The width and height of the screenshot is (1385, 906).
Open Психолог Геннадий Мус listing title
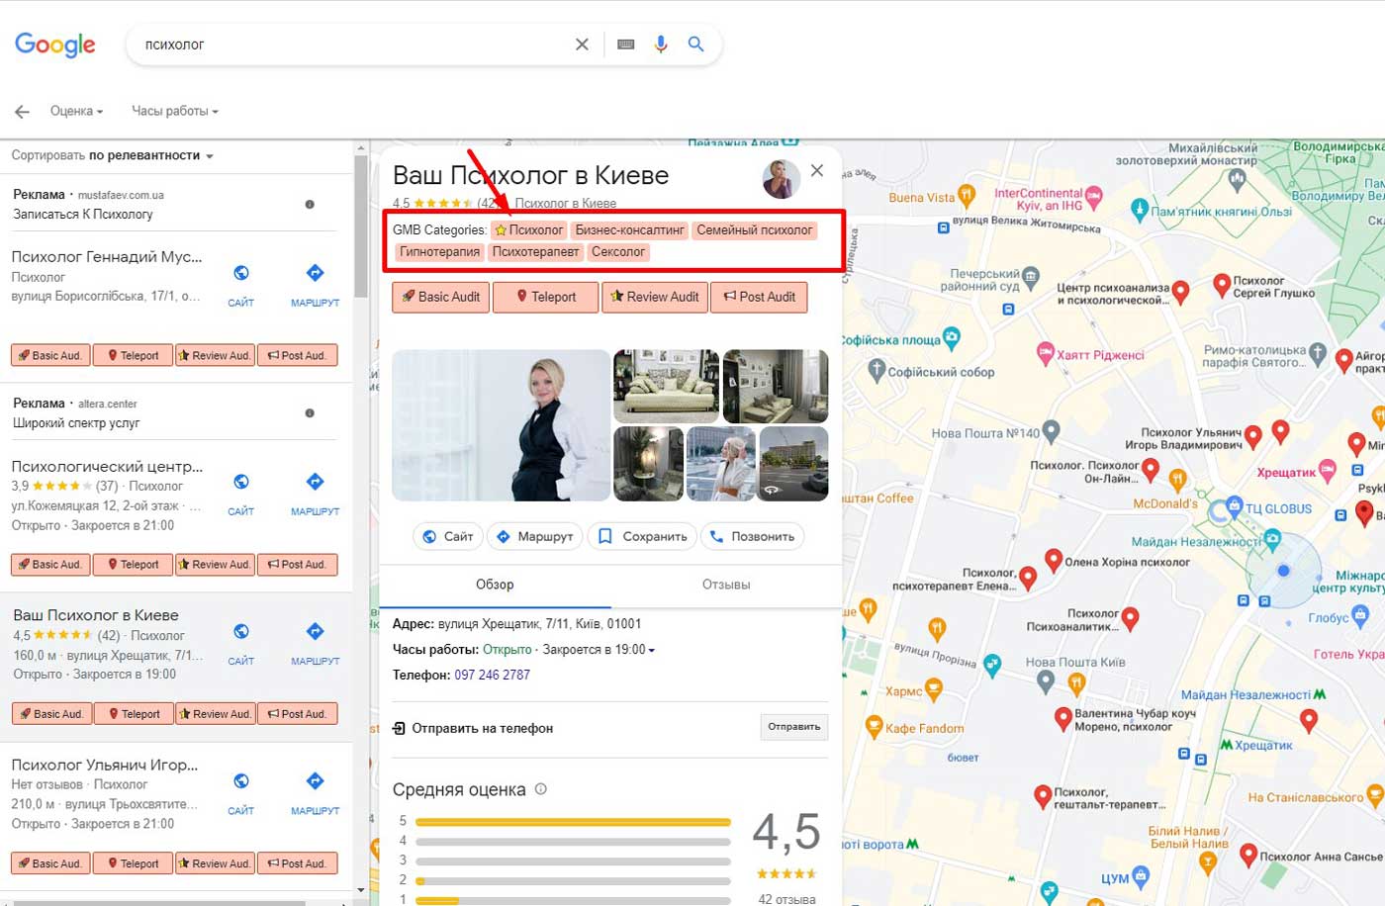(107, 257)
